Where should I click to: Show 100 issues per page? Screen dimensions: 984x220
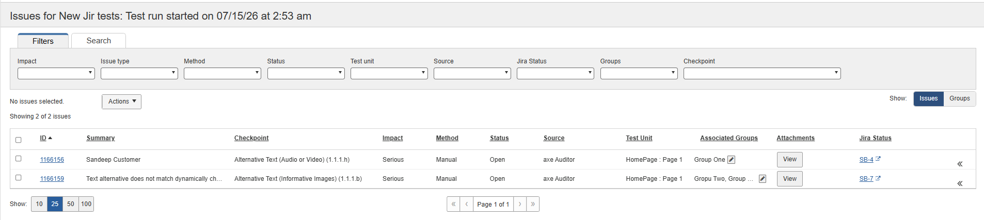tap(86, 204)
